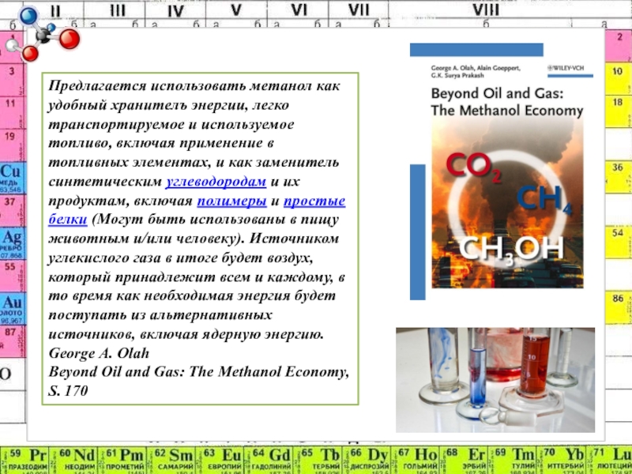Select the molecule model graphic
The width and height of the screenshot is (632, 474).
43,34
